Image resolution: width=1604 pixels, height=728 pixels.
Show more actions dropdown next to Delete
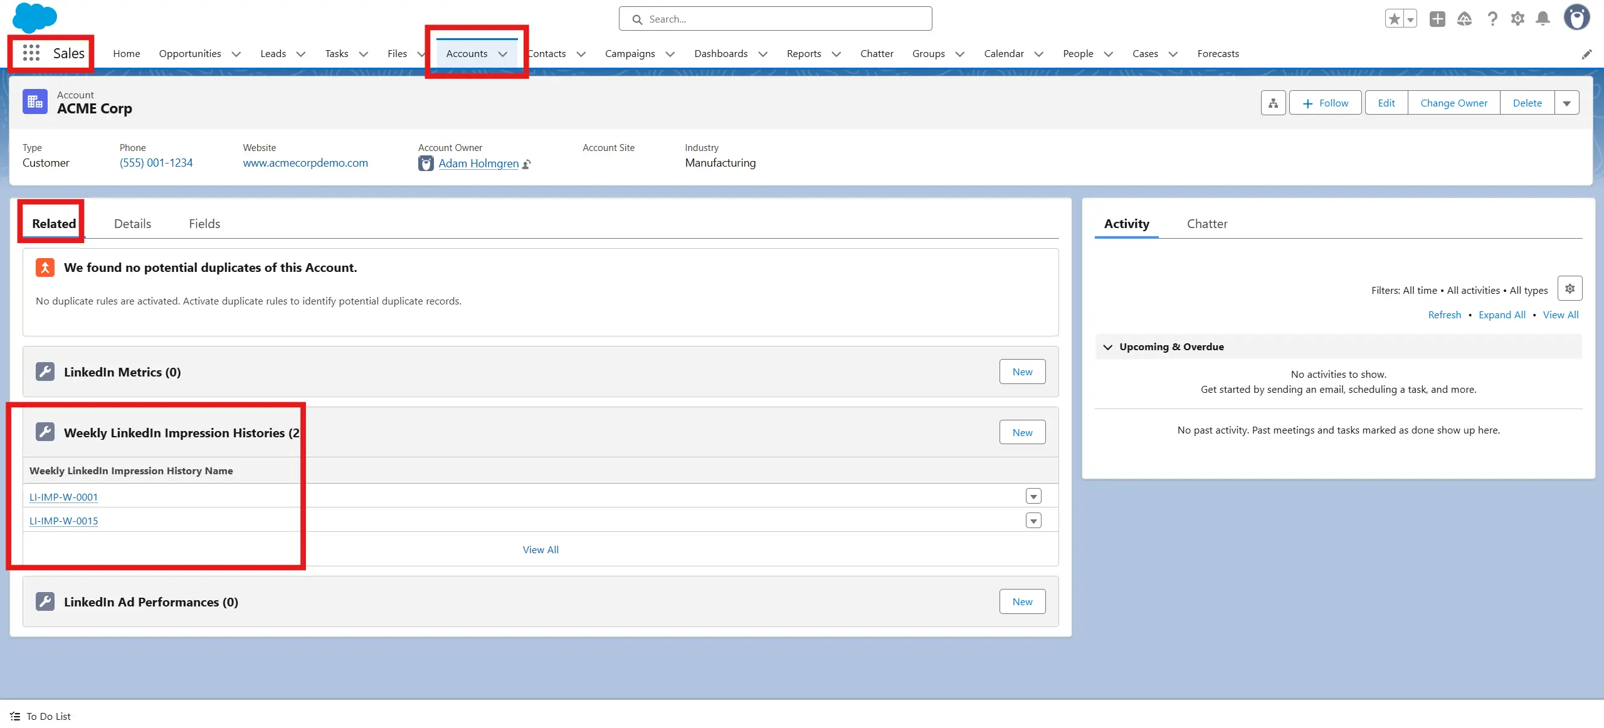(1566, 103)
